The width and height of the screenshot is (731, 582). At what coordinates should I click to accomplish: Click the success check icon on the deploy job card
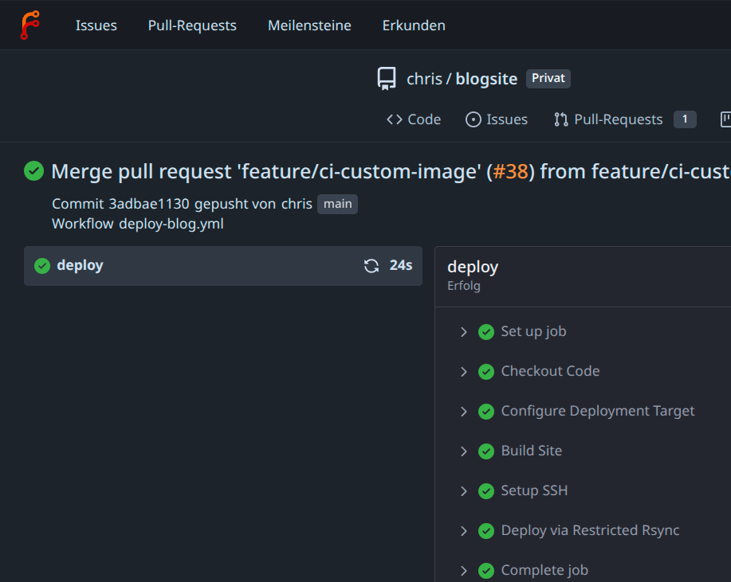(41, 266)
